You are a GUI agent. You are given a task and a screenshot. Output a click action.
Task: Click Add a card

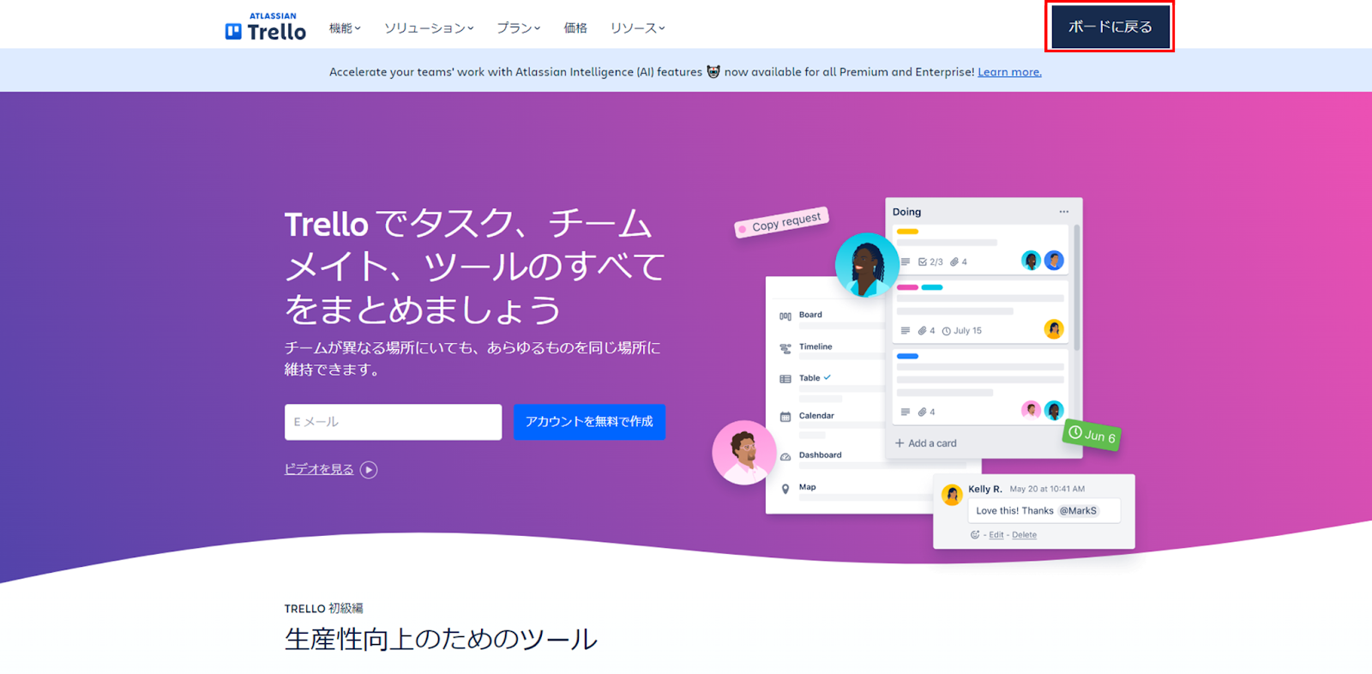click(x=925, y=443)
